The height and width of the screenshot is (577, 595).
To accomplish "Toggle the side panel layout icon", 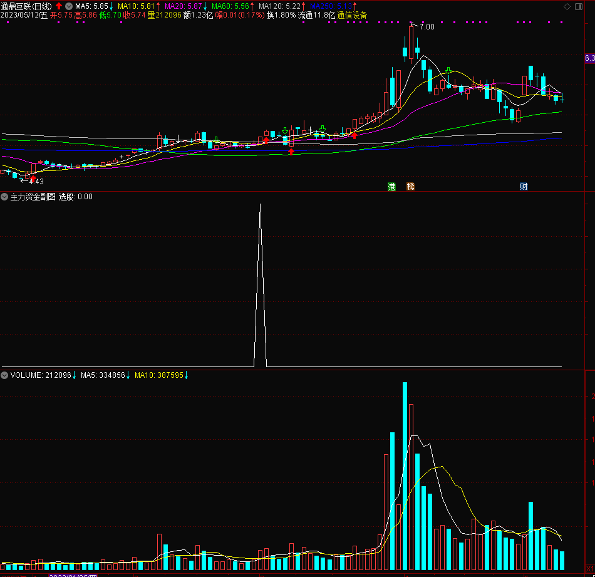I will tap(579, 6).
